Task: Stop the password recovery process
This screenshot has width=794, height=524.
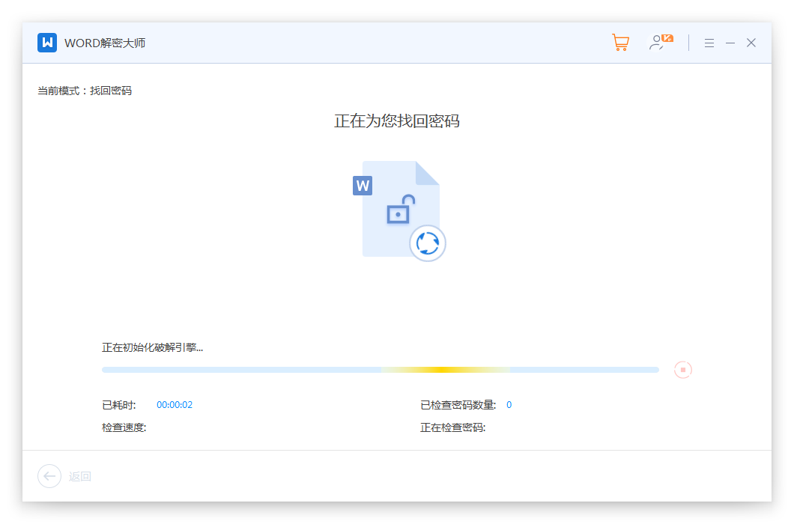Action: pos(682,370)
